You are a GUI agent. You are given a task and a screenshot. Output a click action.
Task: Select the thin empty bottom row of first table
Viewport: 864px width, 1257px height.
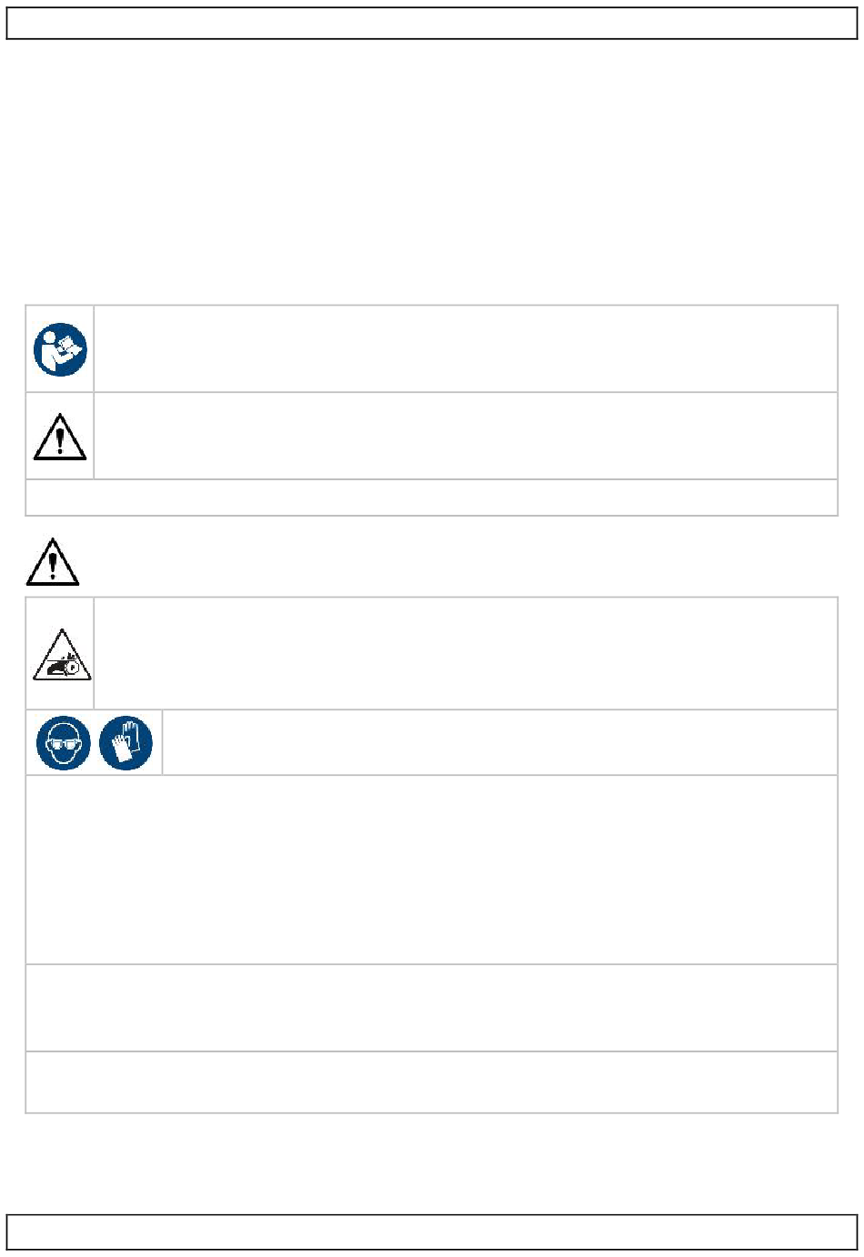431,498
